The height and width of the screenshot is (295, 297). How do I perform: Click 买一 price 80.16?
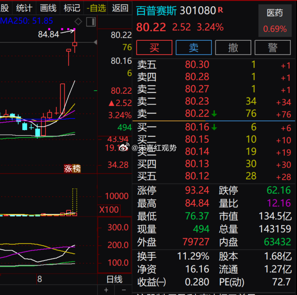point(197,127)
